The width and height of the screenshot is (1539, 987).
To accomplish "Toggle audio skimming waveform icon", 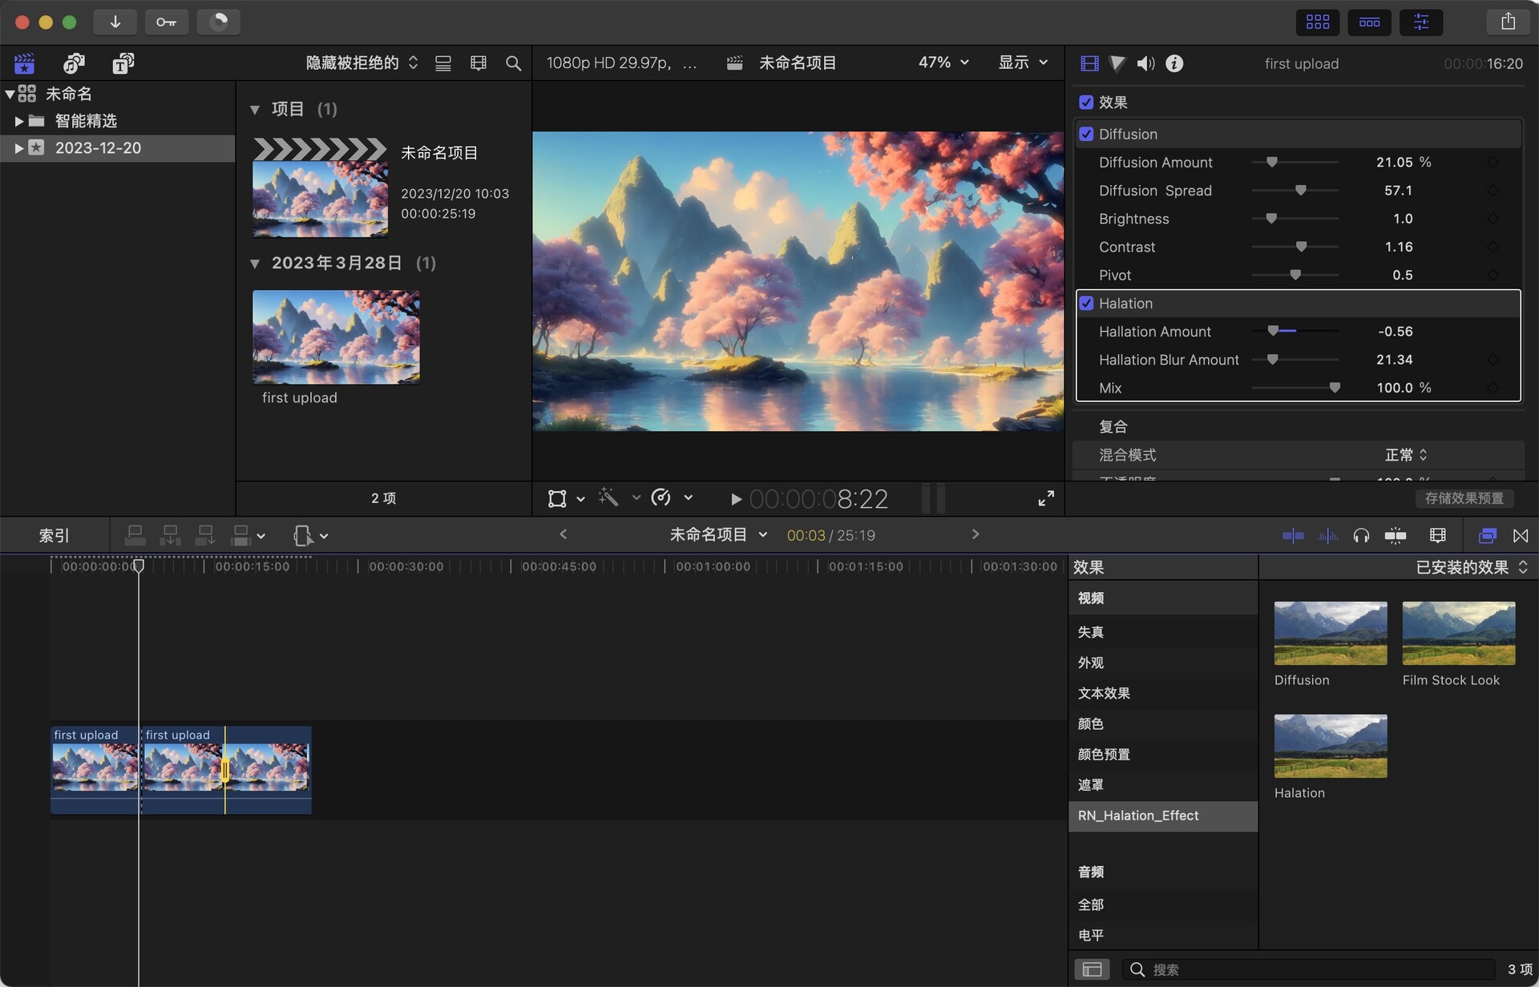I will (x=1327, y=535).
